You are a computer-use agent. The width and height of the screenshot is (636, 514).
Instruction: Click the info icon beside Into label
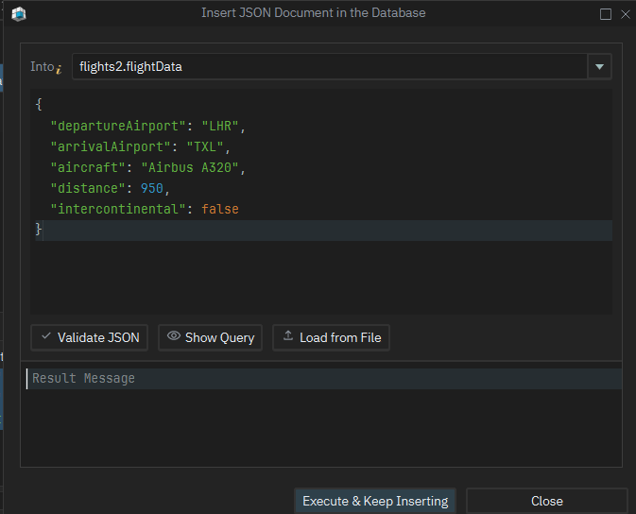[x=59, y=69]
